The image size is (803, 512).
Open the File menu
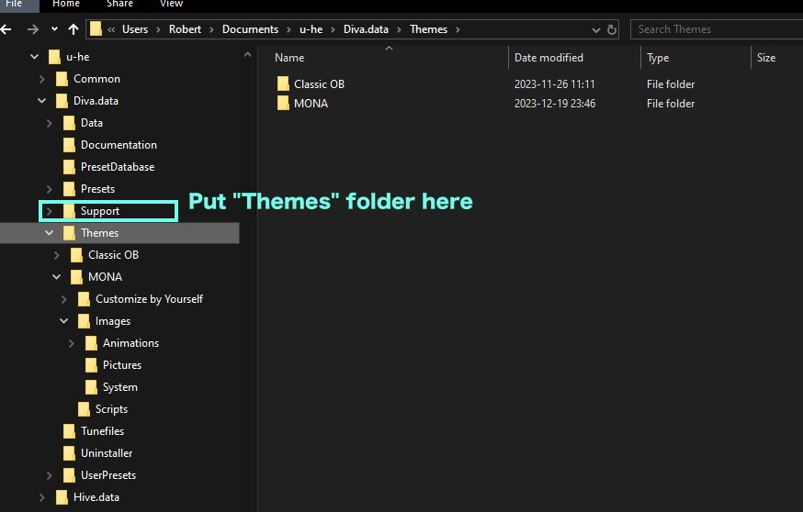[15, 4]
